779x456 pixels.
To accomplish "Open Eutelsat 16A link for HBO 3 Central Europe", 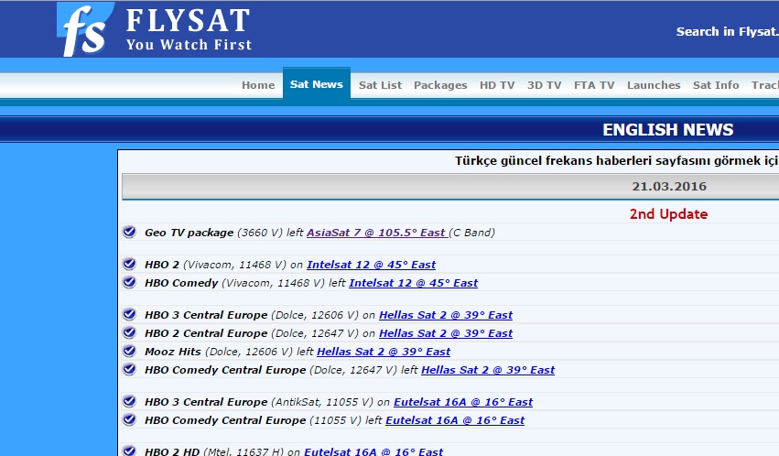I will tap(463, 402).
